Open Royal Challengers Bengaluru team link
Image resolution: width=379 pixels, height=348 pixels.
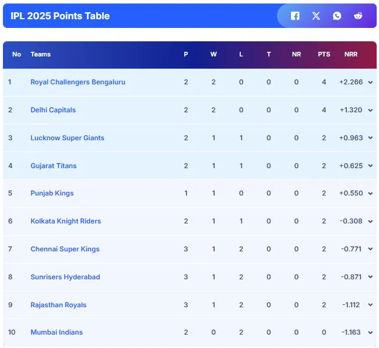78,82
